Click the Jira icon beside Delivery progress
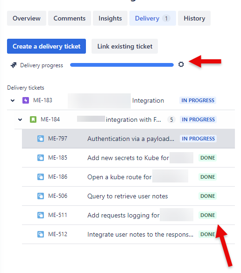The width and height of the screenshot is (241, 273). 14,65
